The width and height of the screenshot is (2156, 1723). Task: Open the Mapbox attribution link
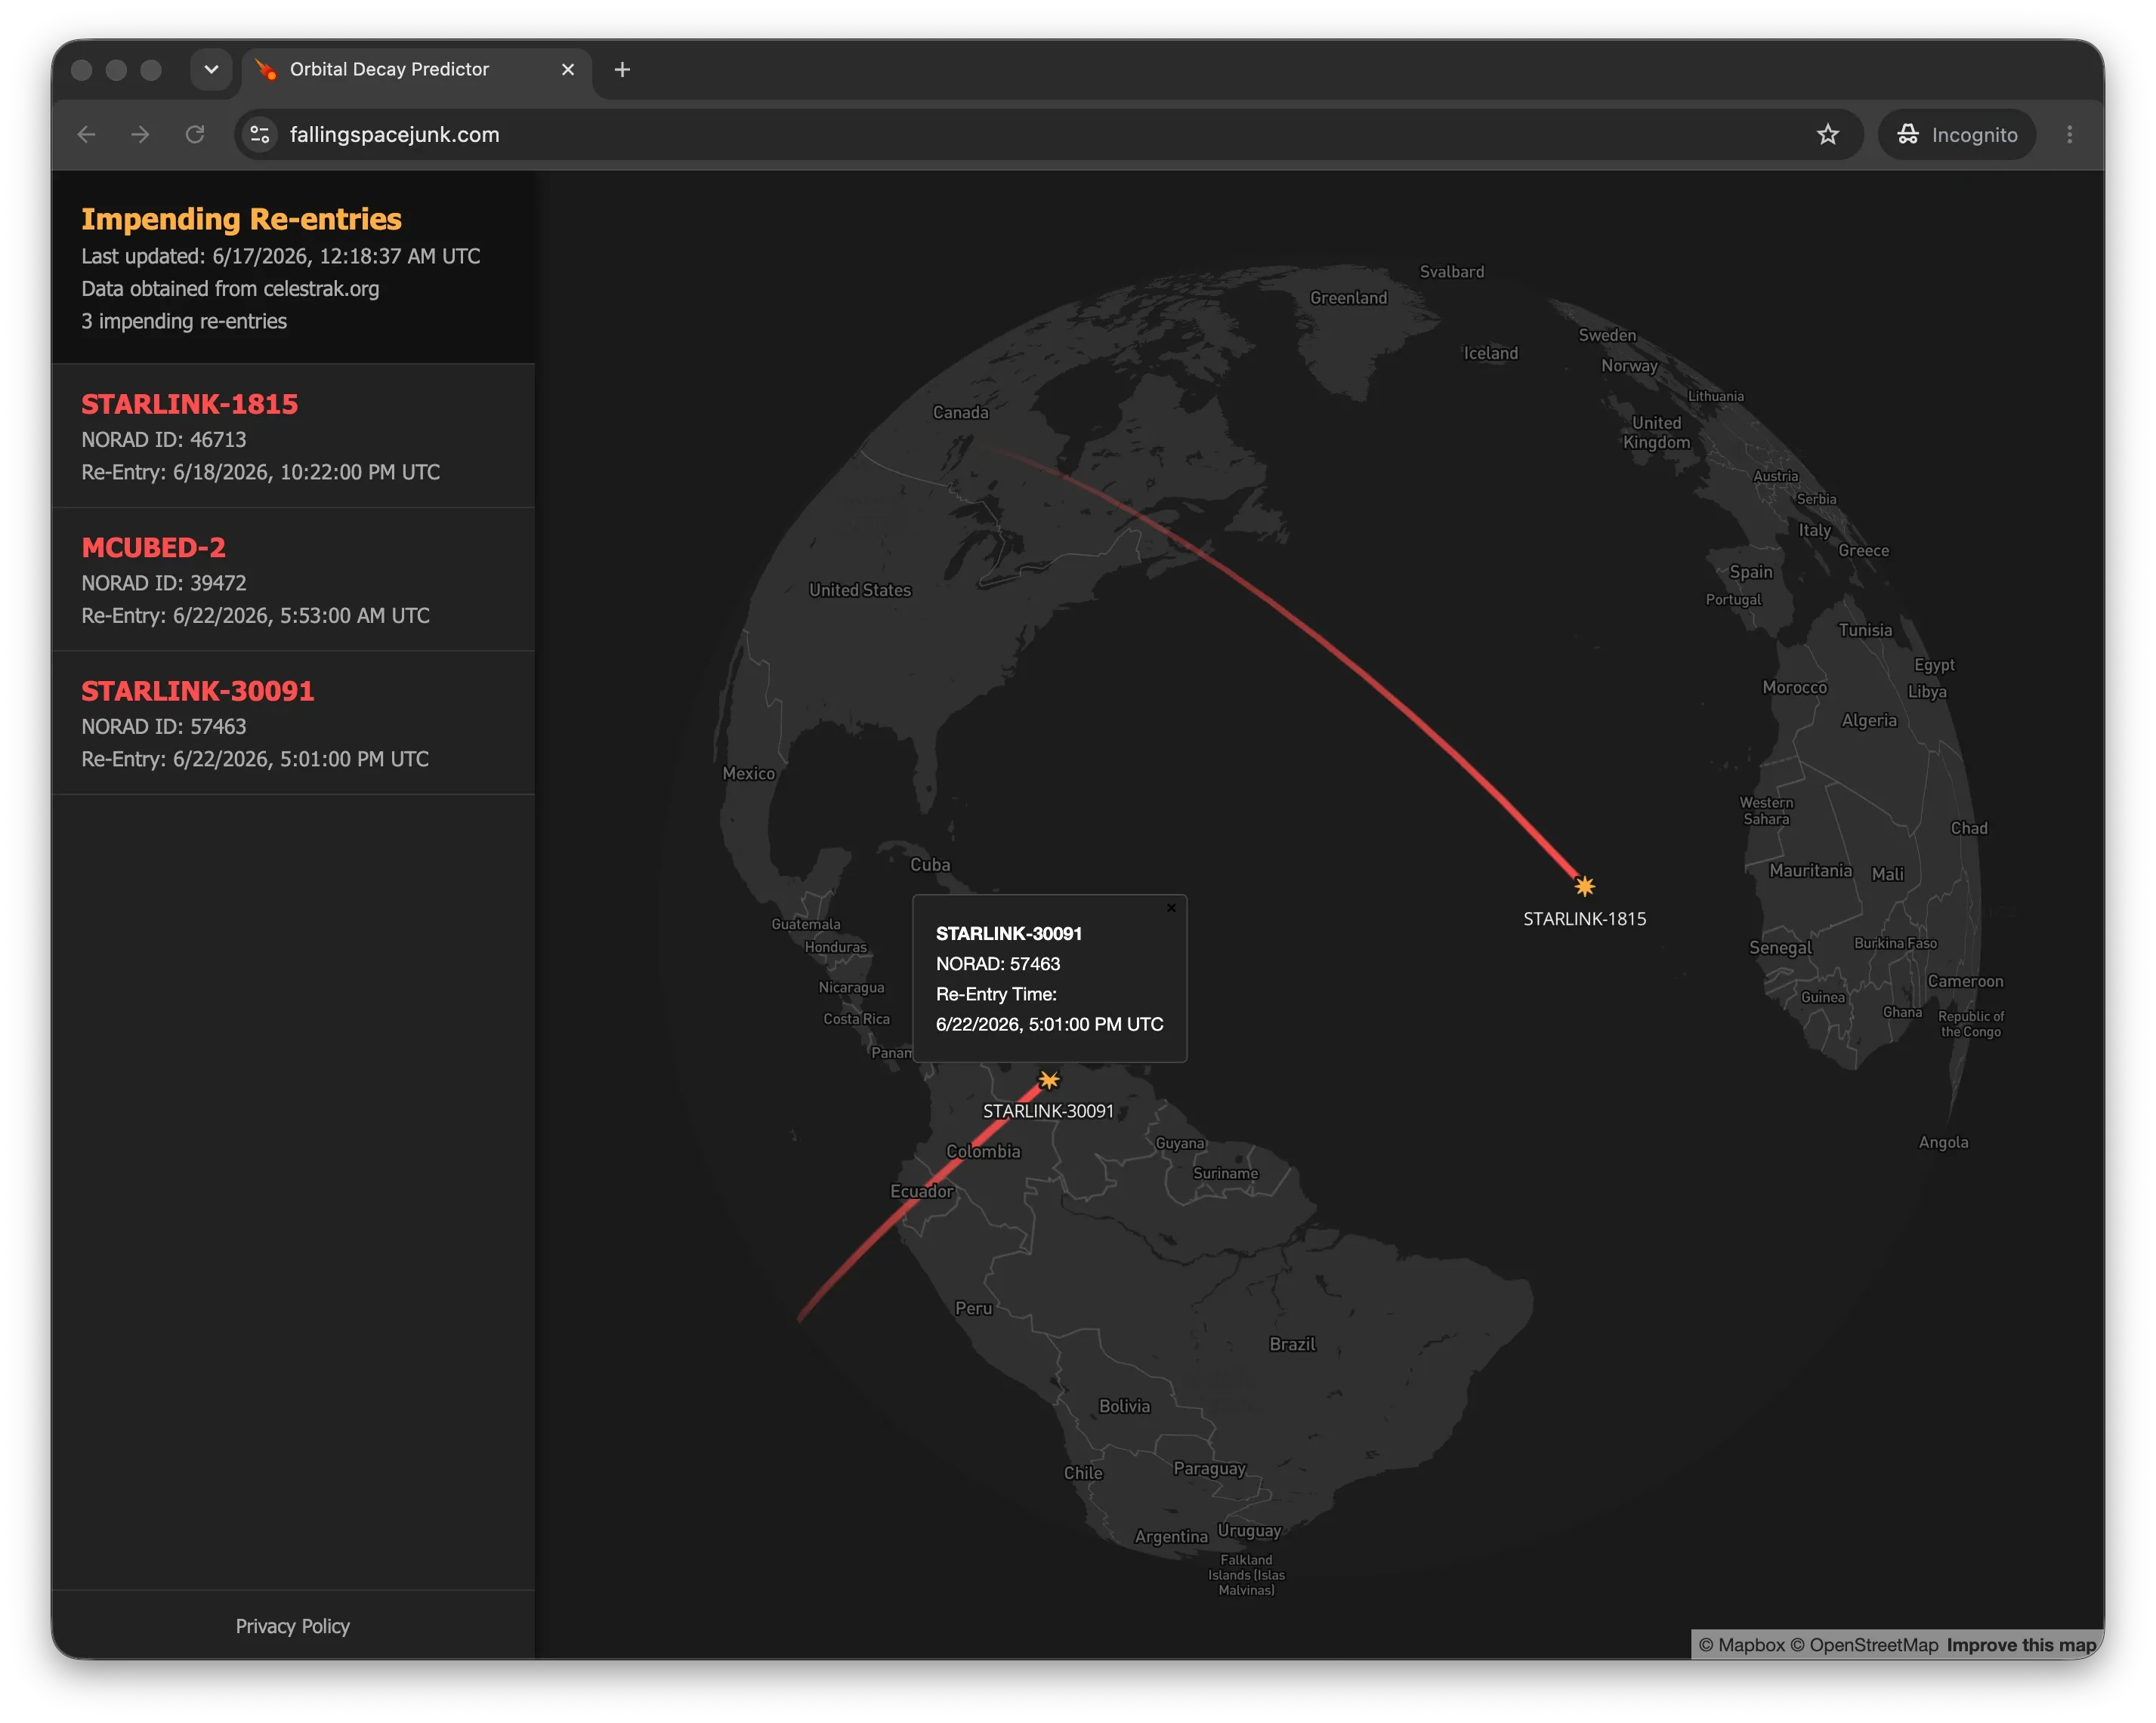point(1741,1645)
